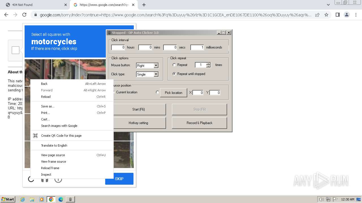Open Microsoft Edge from the taskbar
Screen dimensions: 362x203
(x=61, y=199)
